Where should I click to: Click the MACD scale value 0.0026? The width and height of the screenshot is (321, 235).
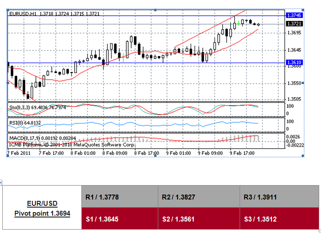[x=293, y=137]
